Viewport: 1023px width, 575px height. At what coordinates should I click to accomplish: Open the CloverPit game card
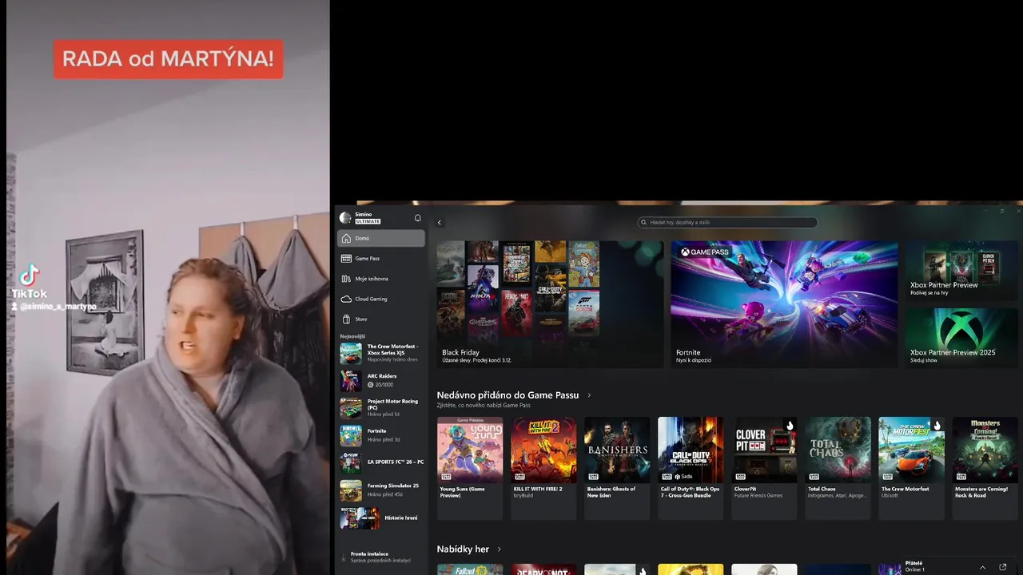point(764,468)
